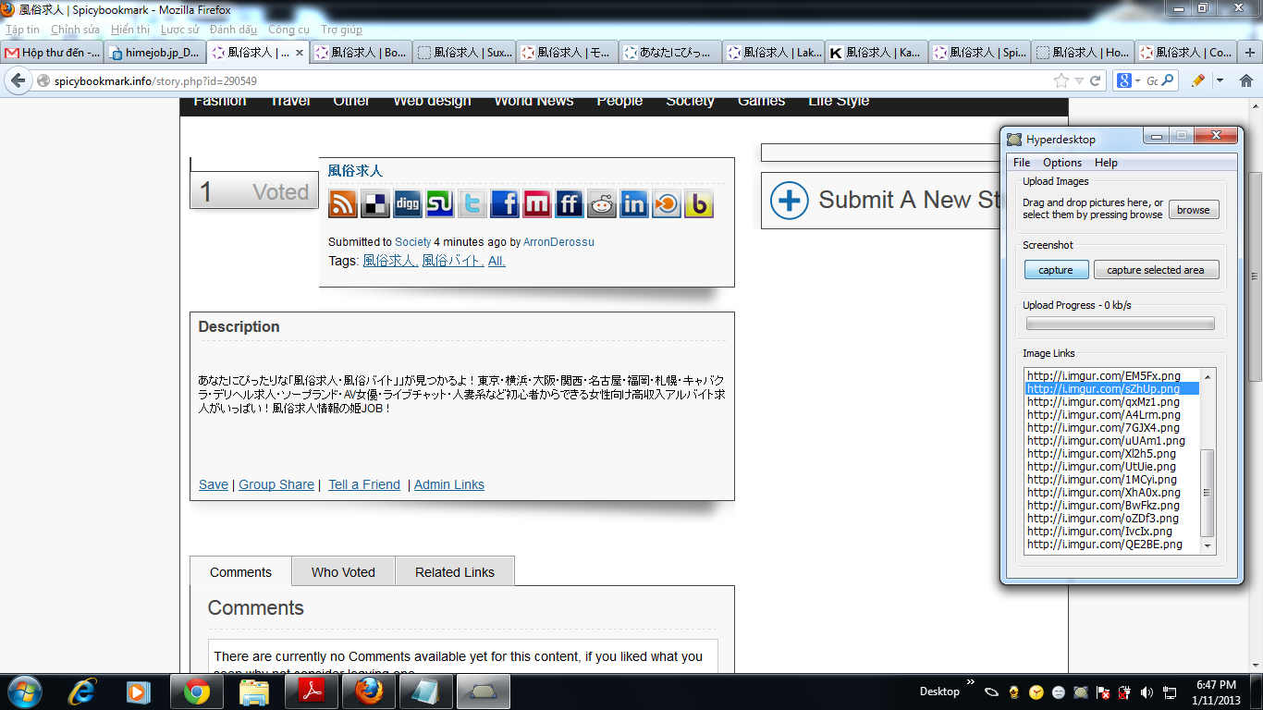Screen dimensions: 1263x710
Task: Open Windows Media Player from the taskbar
Action: [139, 692]
